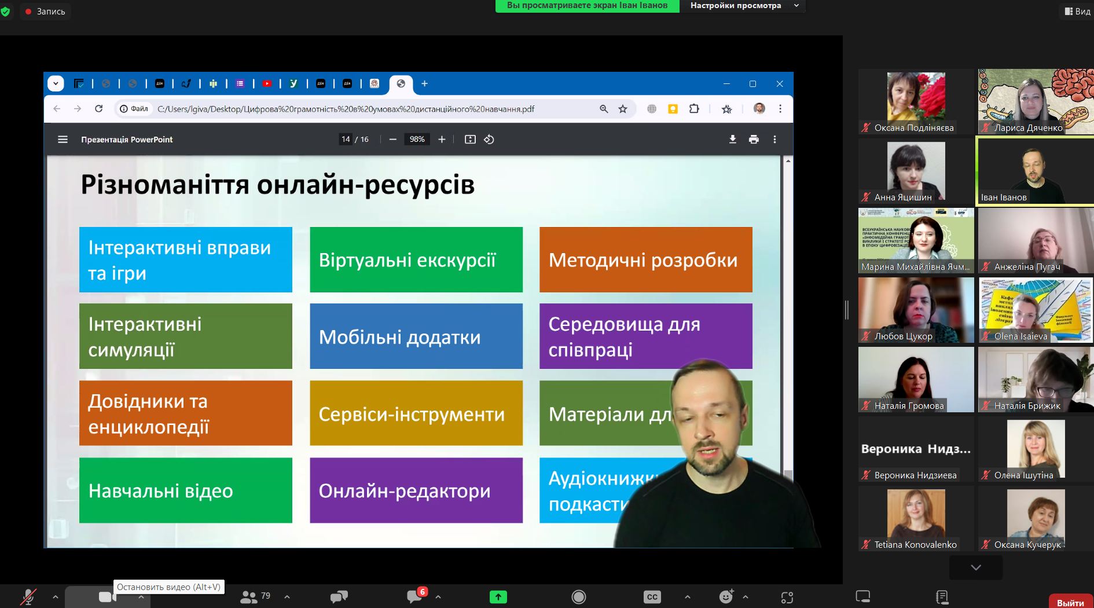Show more participants with down chevron
Screen dimensions: 1094x608
(x=976, y=567)
